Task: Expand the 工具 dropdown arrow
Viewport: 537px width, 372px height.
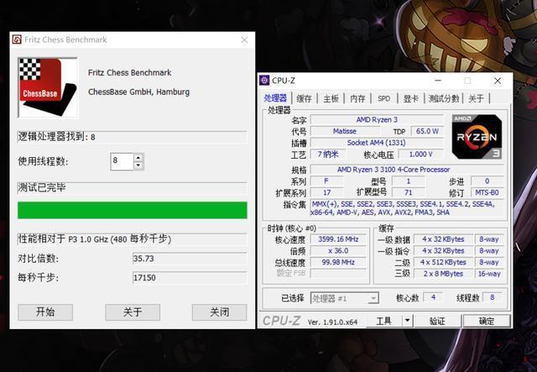Action: (x=407, y=321)
